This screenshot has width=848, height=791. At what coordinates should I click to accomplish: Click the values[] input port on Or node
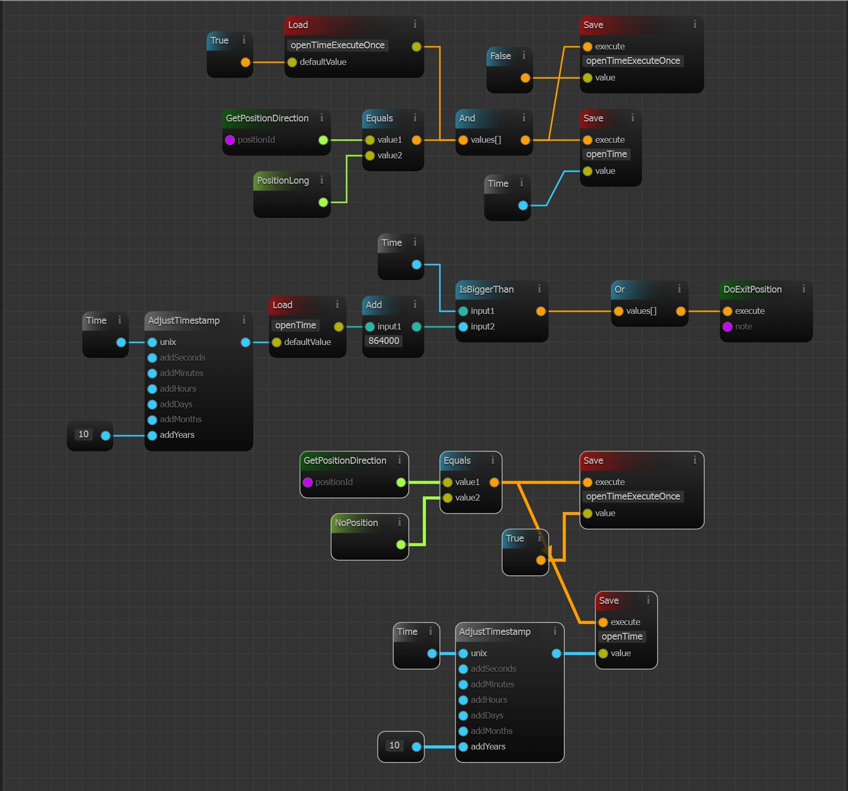[619, 311]
